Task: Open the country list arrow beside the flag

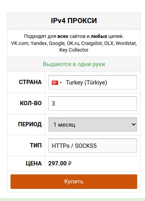Action: [61, 83]
